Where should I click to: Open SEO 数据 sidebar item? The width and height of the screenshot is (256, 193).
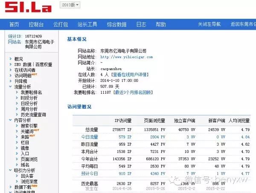[23, 65]
